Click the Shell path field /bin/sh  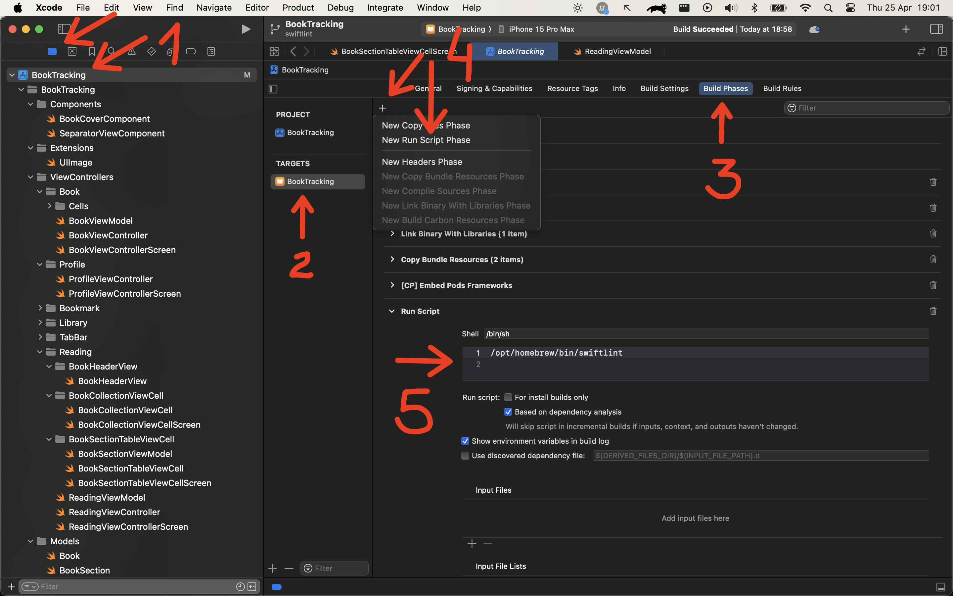pyautogui.click(x=706, y=334)
